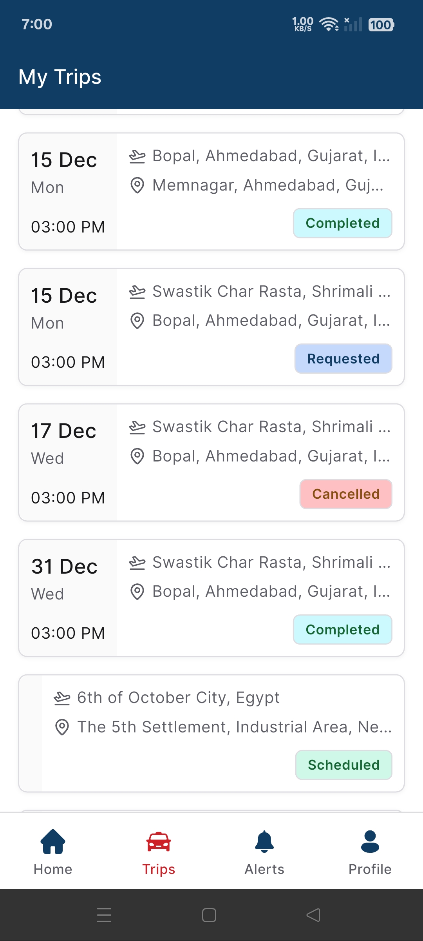Tap departure icon beside 6th of October City

tap(62, 698)
